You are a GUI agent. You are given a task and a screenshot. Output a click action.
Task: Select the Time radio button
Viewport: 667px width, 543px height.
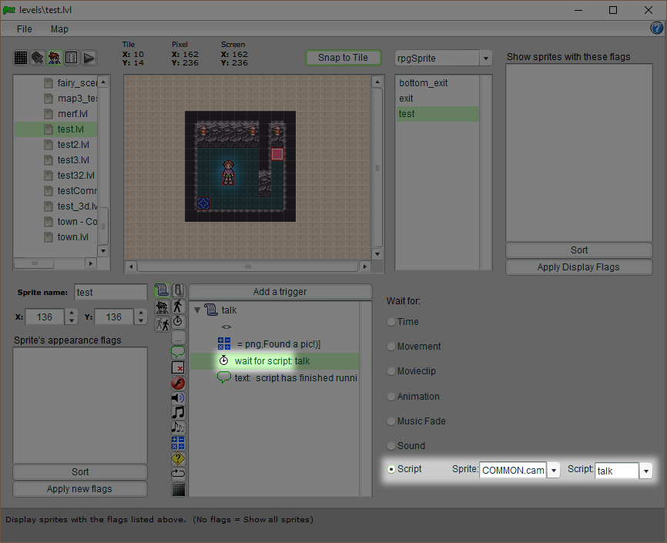(x=392, y=322)
